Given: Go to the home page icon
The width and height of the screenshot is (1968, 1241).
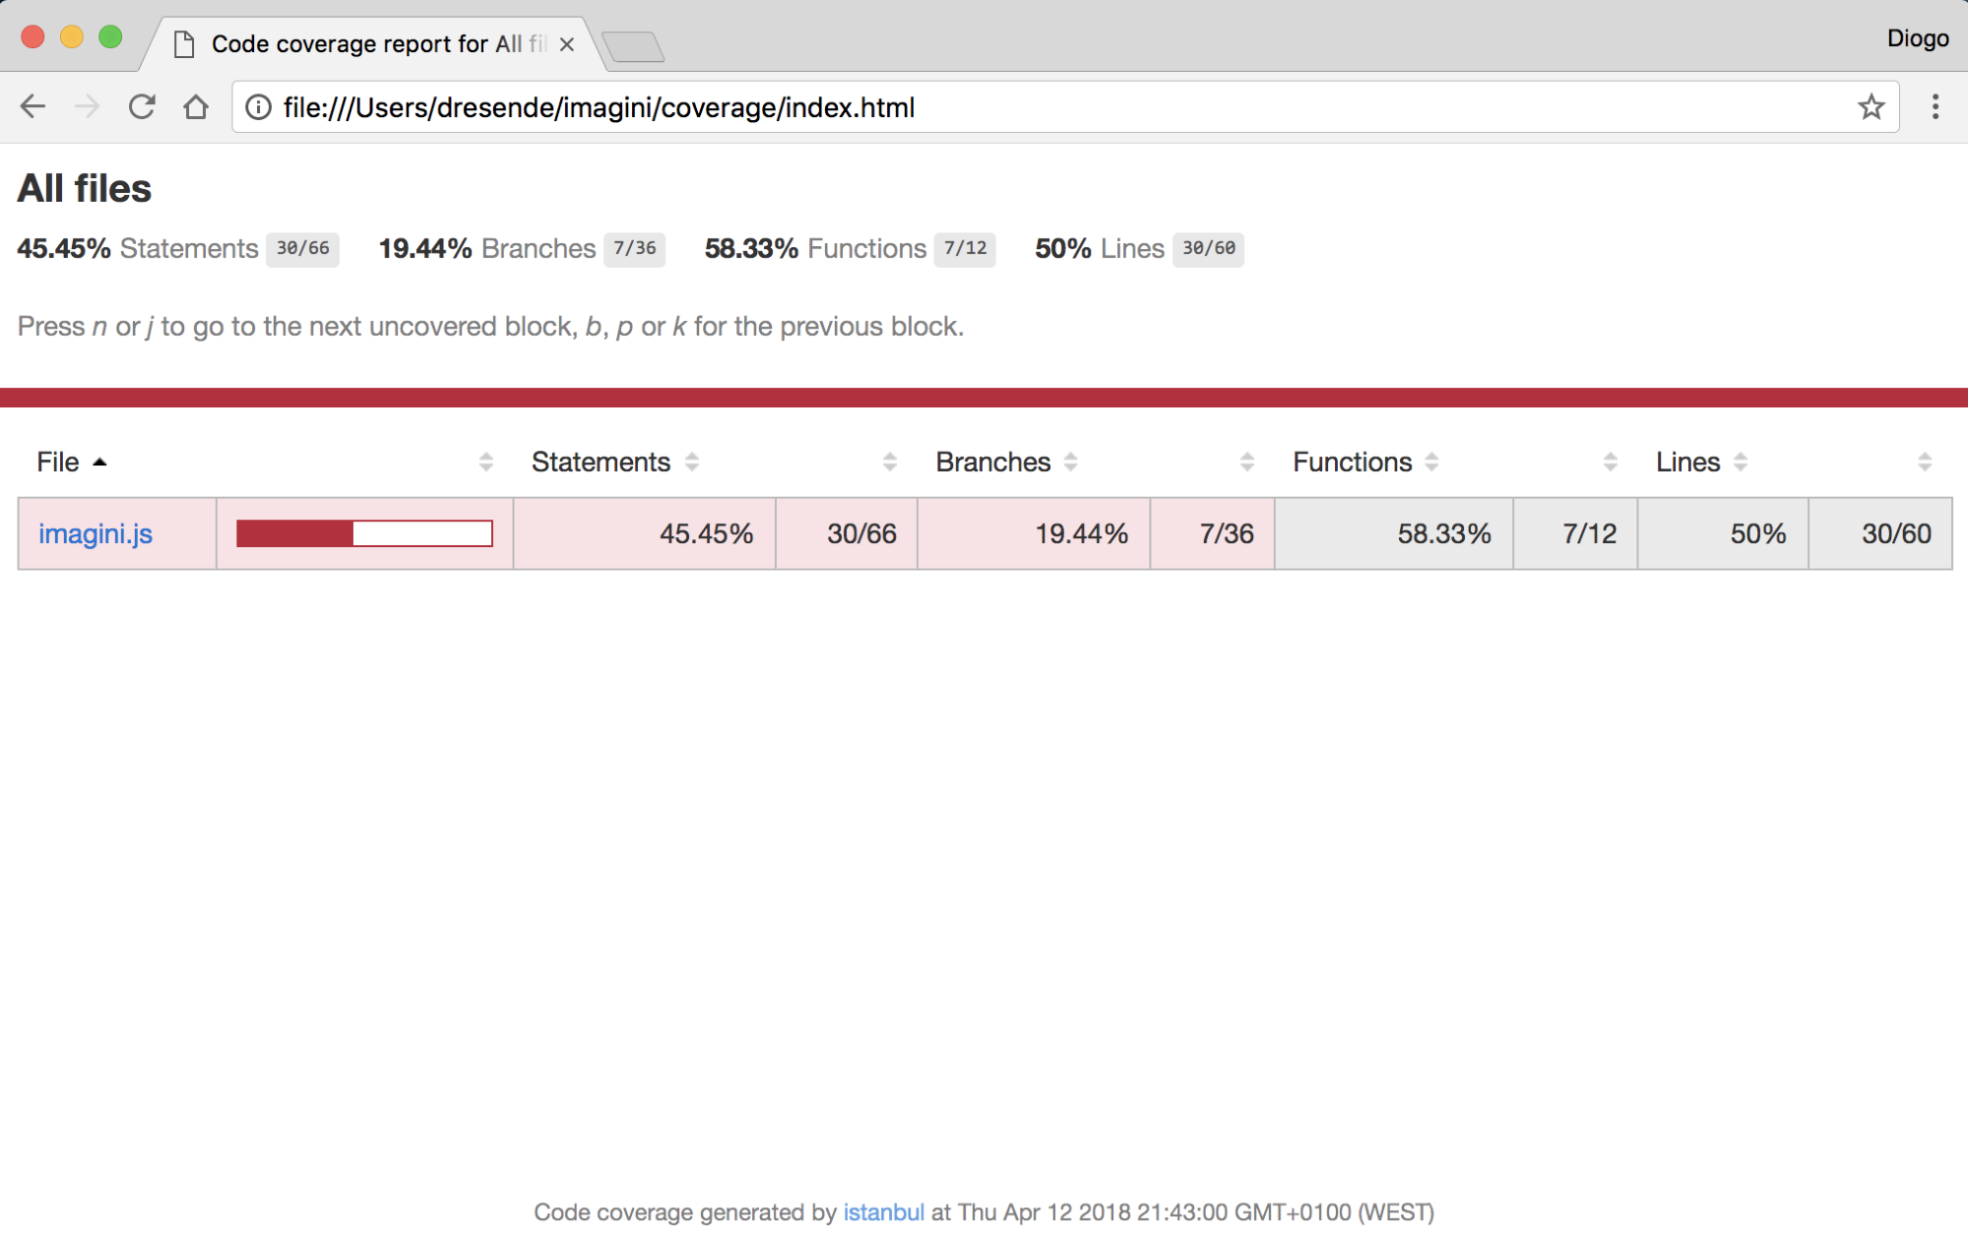Looking at the screenshot, I should click(196, 106).
